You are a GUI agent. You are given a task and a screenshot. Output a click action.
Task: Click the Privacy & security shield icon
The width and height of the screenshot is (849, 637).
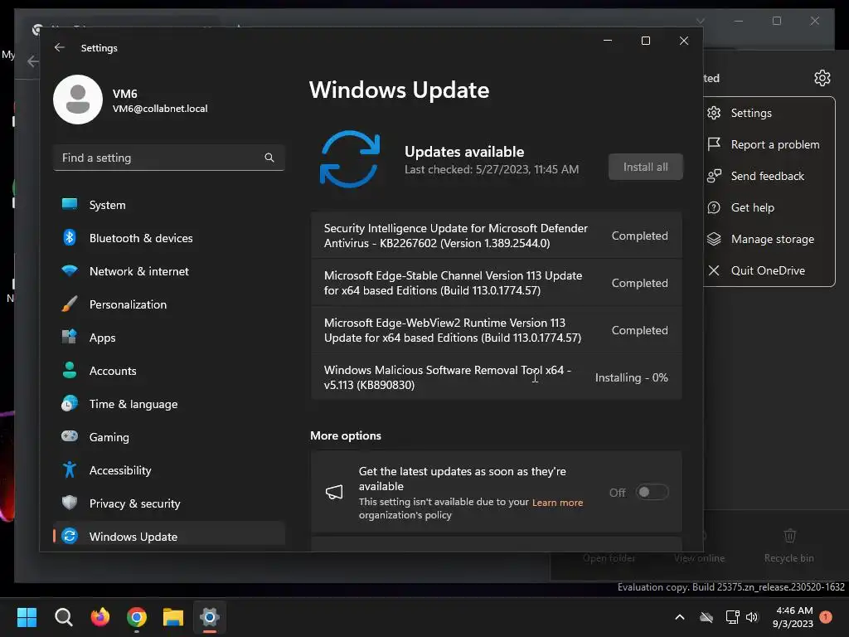[x=70, y=503]
